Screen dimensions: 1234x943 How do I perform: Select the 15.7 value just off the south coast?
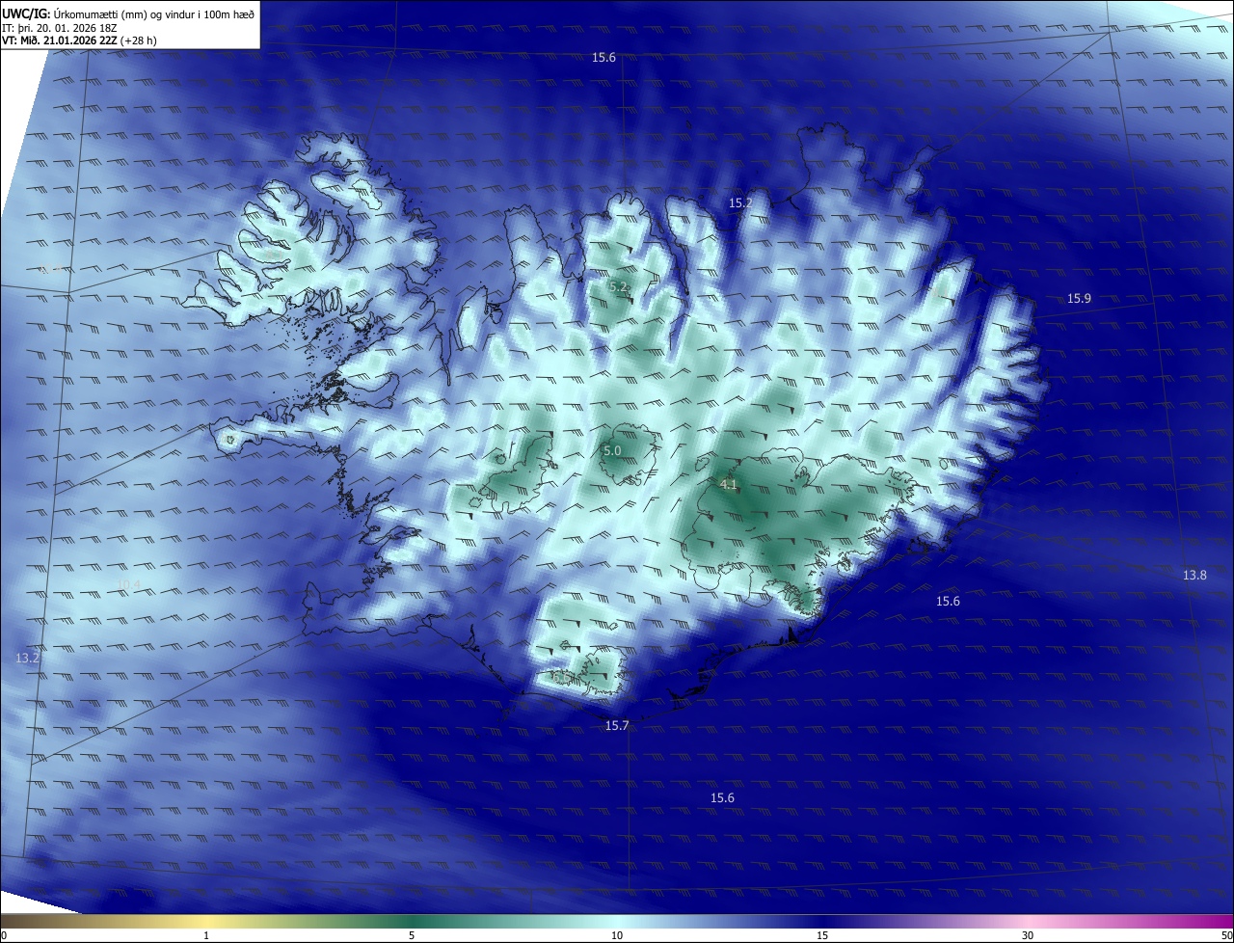[617, 726]
